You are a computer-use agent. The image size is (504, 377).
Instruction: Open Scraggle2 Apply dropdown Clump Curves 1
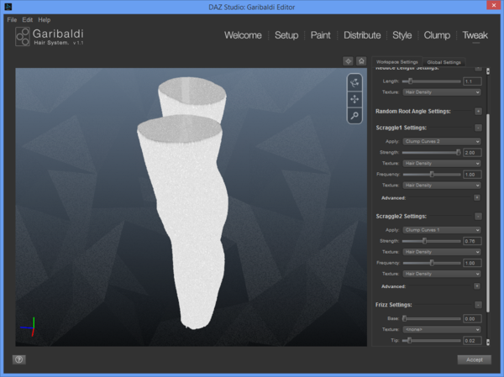click(x=442, y=230)
